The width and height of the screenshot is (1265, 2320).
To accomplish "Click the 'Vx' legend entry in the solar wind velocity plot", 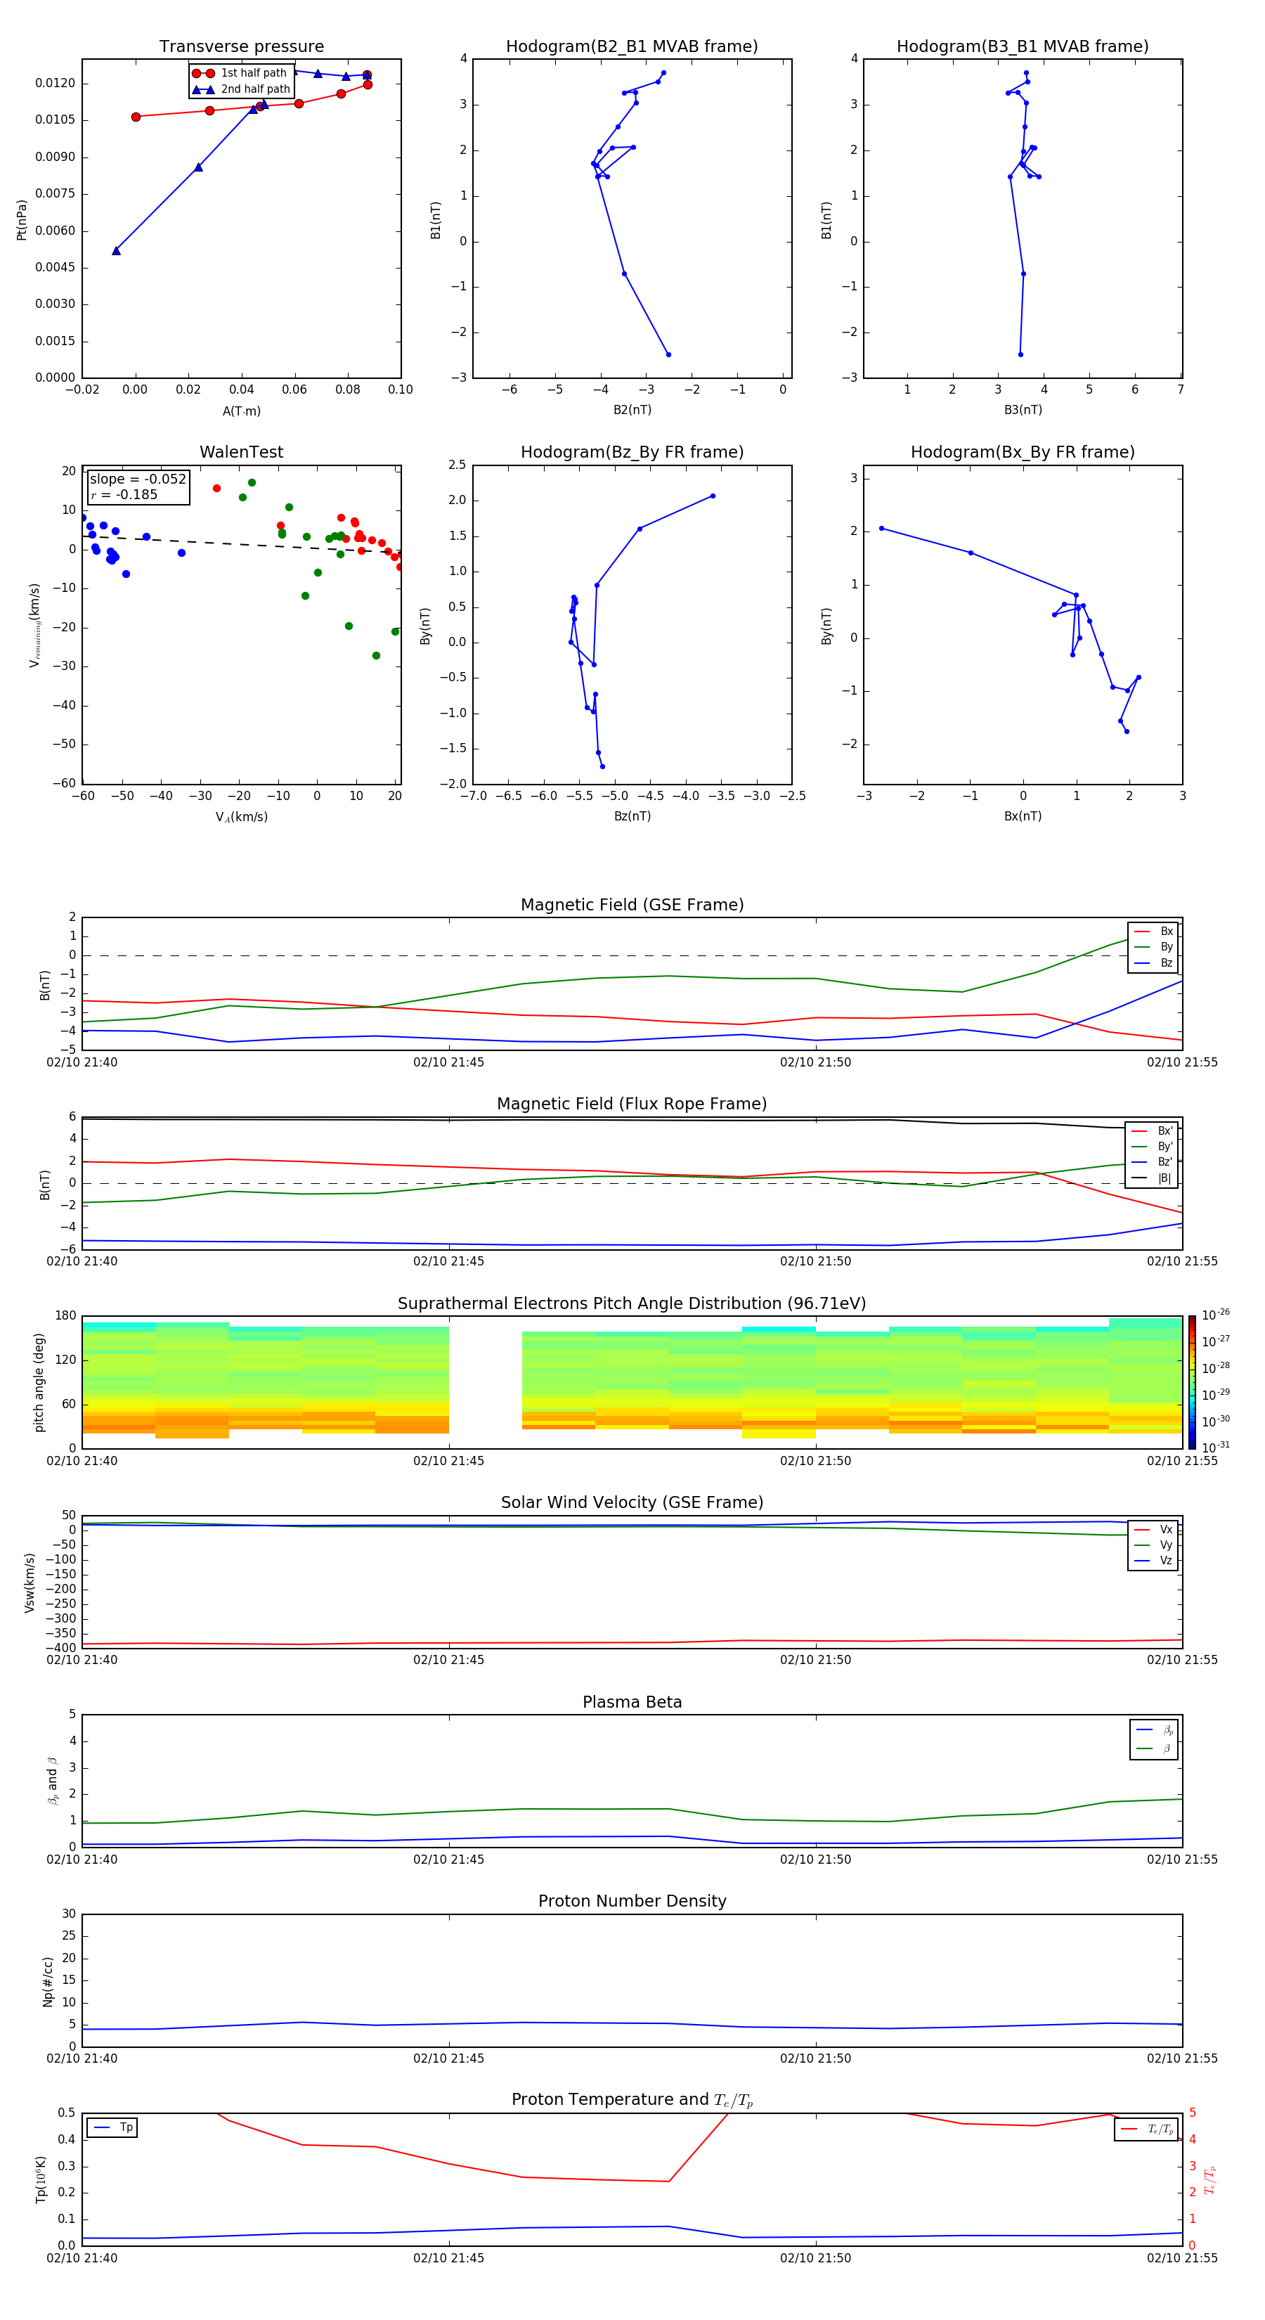I will [1153, 1529].
